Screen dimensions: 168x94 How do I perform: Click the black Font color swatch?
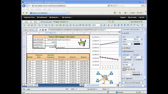coord(137,44)
